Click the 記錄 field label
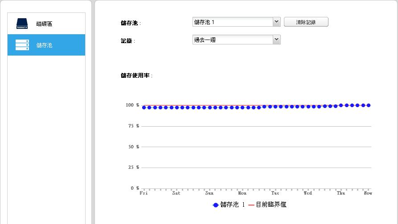398x224 pixels. click(127, 41)
